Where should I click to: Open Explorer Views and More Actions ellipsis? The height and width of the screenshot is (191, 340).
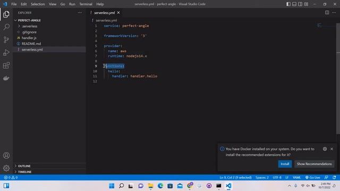pos(80,13)
